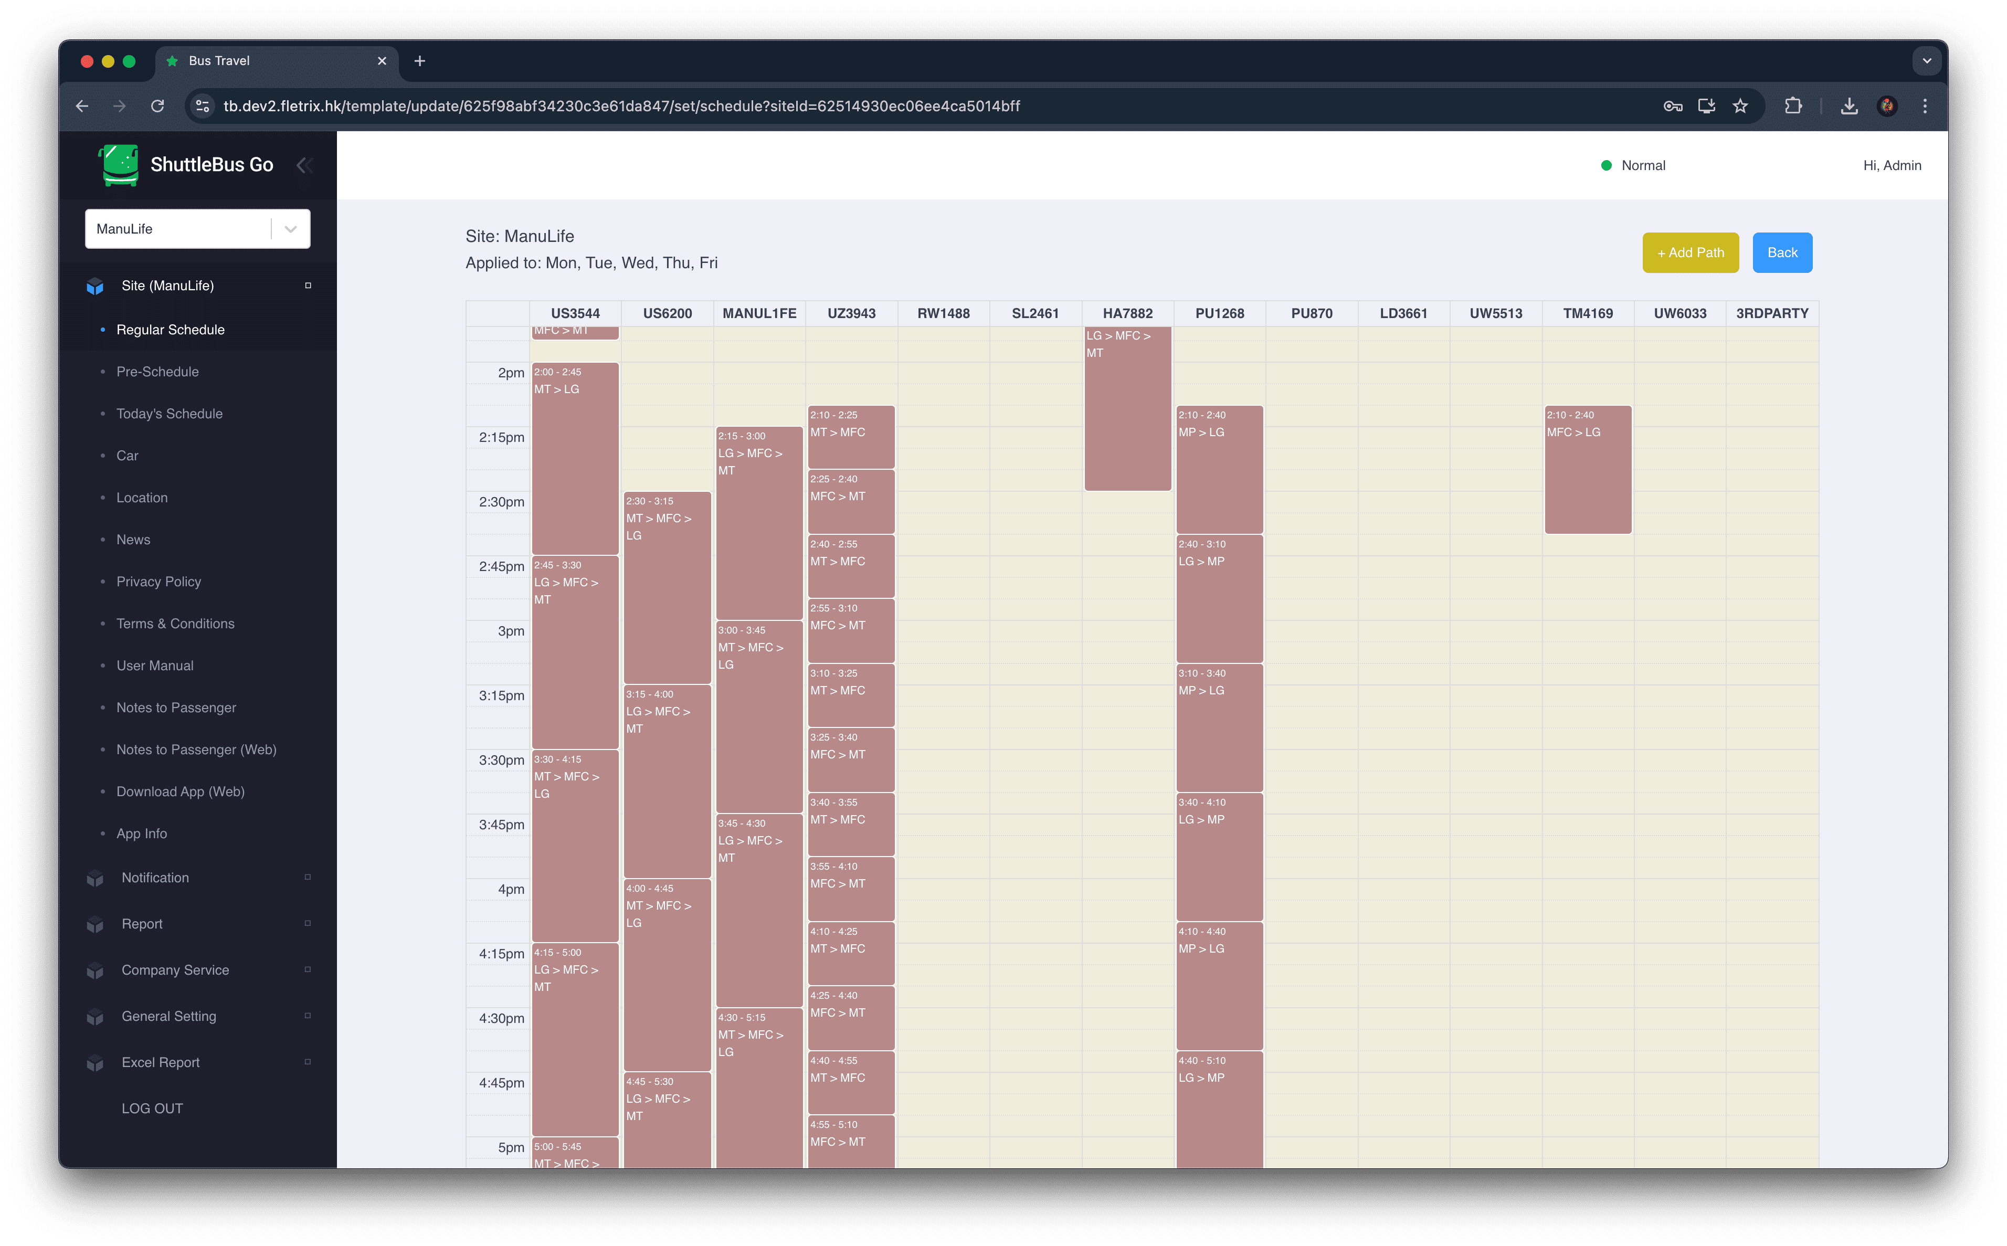Screen dimensions: 2007x1246
Task: Expand the General Setting section
Action: click(x=169, y=1016)
